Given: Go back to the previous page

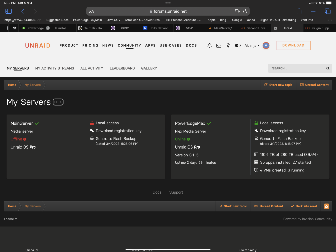Looking at the screenshot, I should point(23,11).
